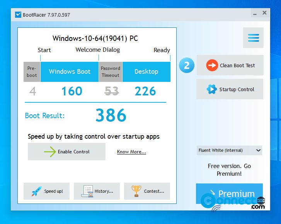The width and height of the screenshot is (281, 224).
Task: Click the BootRacer app icon in title bar
Action: point(18,15)
